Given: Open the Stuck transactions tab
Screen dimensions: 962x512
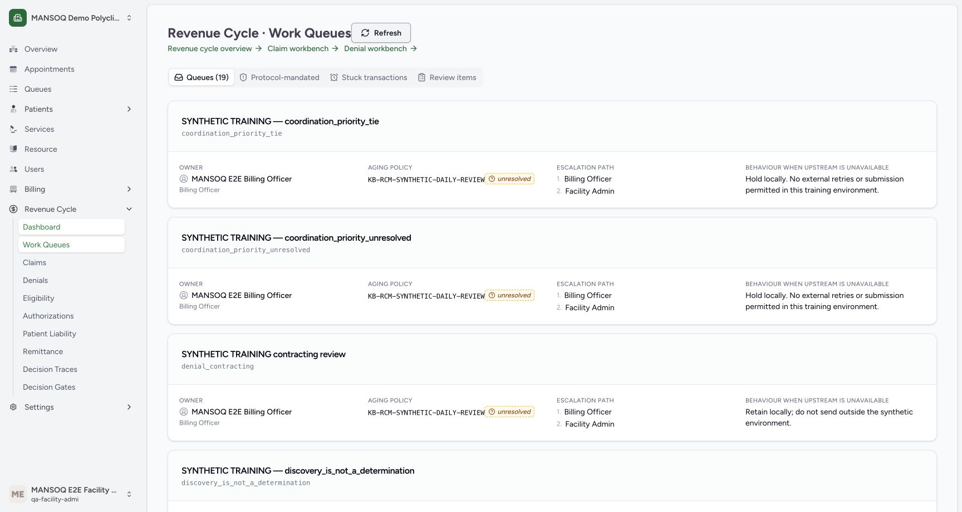Looking at the screenshot, I should (x=369, y=77).
